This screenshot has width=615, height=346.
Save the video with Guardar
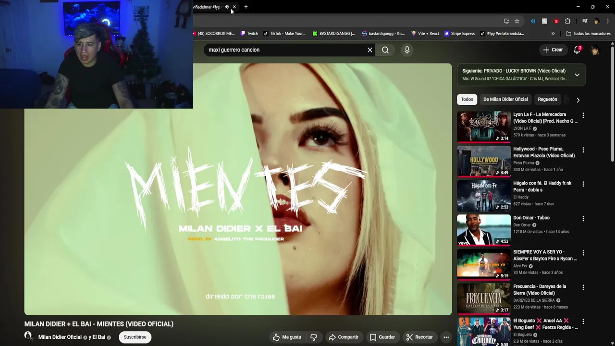click(382, 337)
